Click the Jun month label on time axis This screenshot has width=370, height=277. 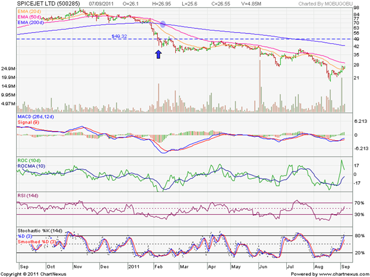[x=263, y=267]
